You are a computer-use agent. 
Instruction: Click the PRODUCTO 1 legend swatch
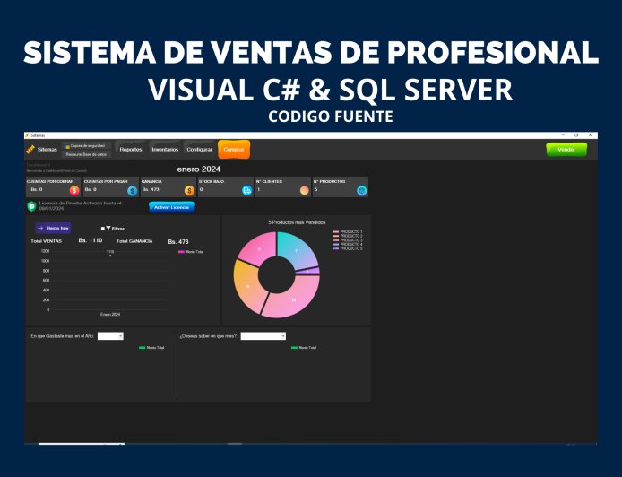click(336, 231)
